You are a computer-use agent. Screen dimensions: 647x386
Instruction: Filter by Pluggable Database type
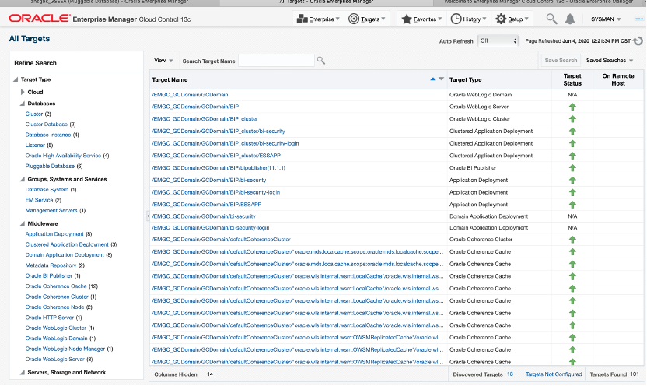50,166
